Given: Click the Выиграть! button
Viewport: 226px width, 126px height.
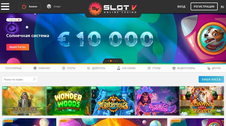Looking at the screenshot, I should [18, 47].
